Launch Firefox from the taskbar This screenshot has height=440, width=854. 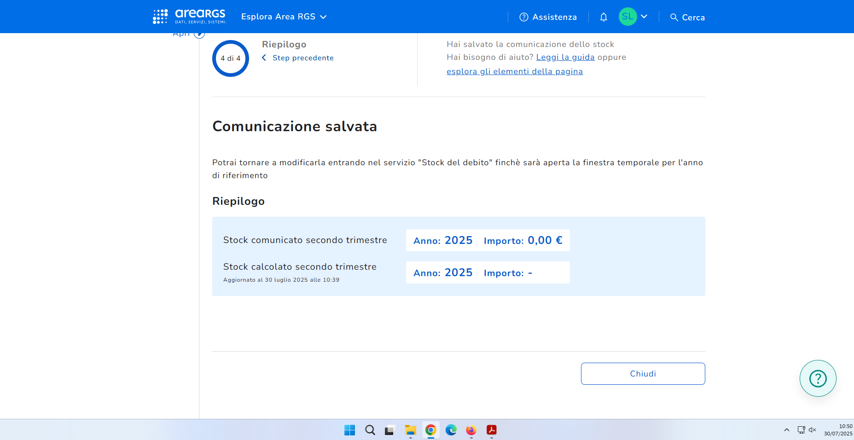pyautogui.click(x=471, y=430)
